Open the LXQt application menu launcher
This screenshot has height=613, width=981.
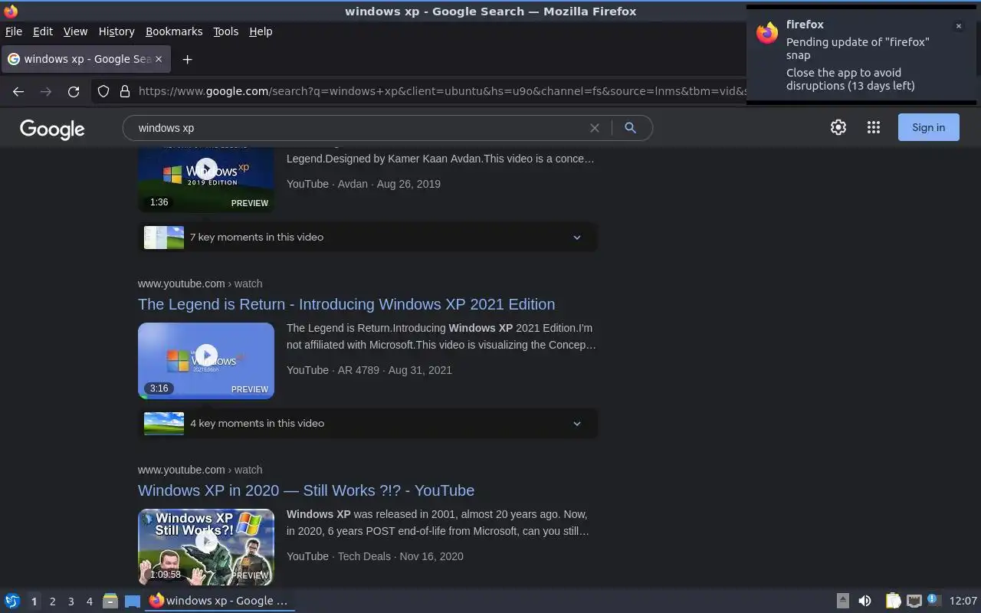[11, 601]
